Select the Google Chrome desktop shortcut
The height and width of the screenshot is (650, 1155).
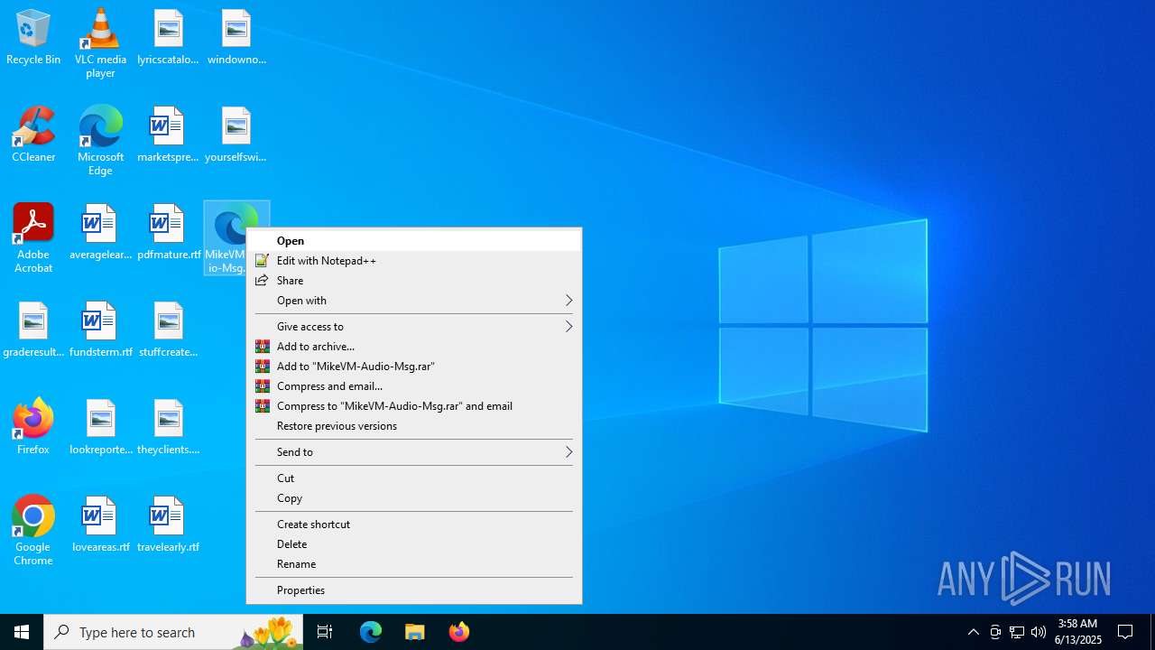(33, 531)
